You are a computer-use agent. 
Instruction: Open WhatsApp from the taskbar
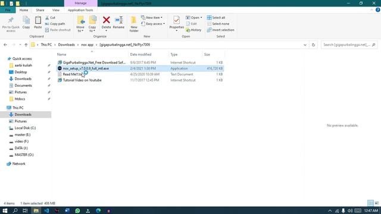[x=77, y=210]
